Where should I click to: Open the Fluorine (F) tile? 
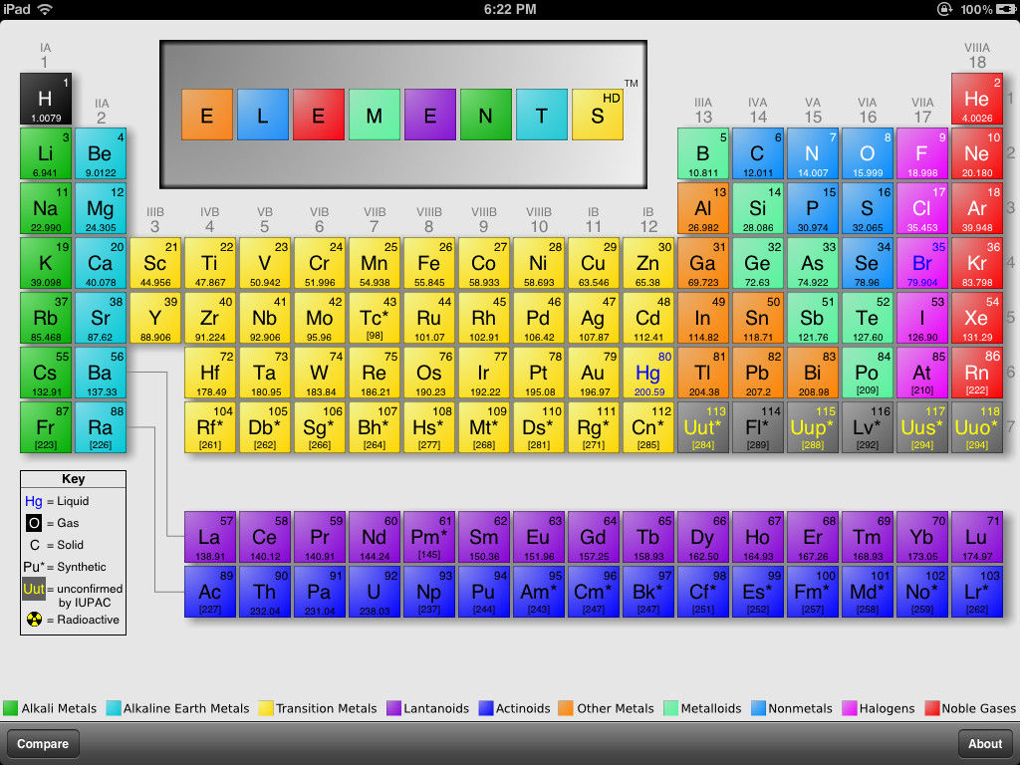[x=921, y=153]
